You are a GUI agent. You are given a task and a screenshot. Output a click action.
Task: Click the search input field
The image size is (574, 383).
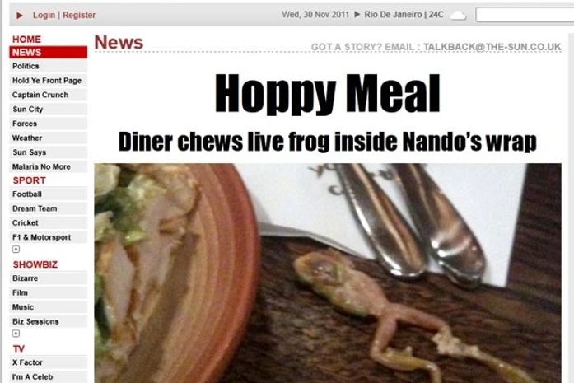[x=525, y=15]
